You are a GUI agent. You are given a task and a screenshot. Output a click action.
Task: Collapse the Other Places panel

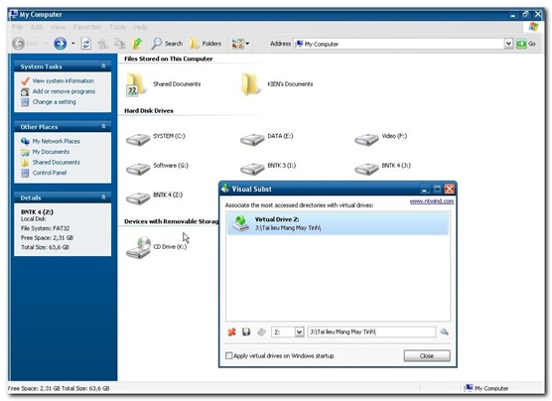click(103, 126)
